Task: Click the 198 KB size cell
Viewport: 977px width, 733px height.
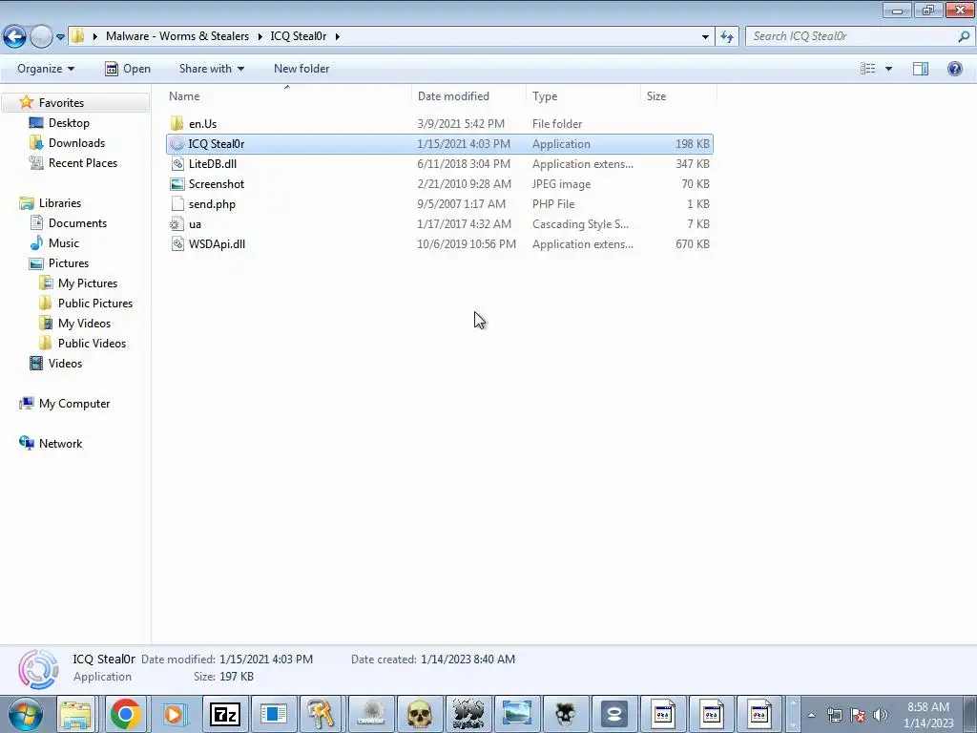Action: point(693,144)
